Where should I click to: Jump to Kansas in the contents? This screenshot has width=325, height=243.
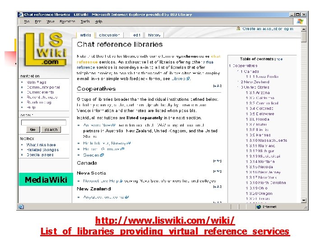258,135
